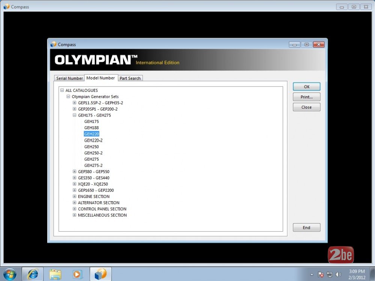The width and height of the screenshot is (375, 281).
Task: Select the Model Number tab
Action: 100,78
